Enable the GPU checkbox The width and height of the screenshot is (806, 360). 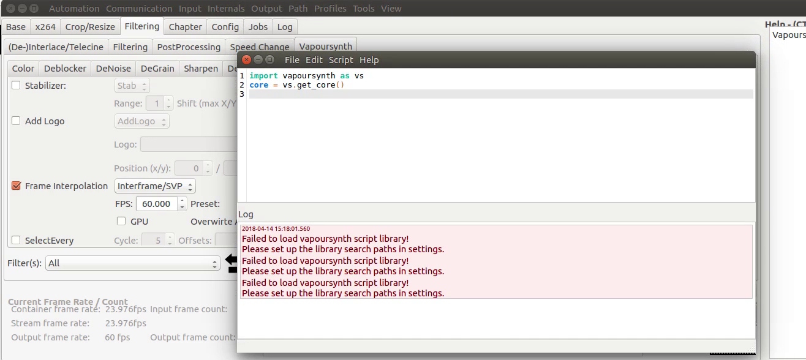121,221
